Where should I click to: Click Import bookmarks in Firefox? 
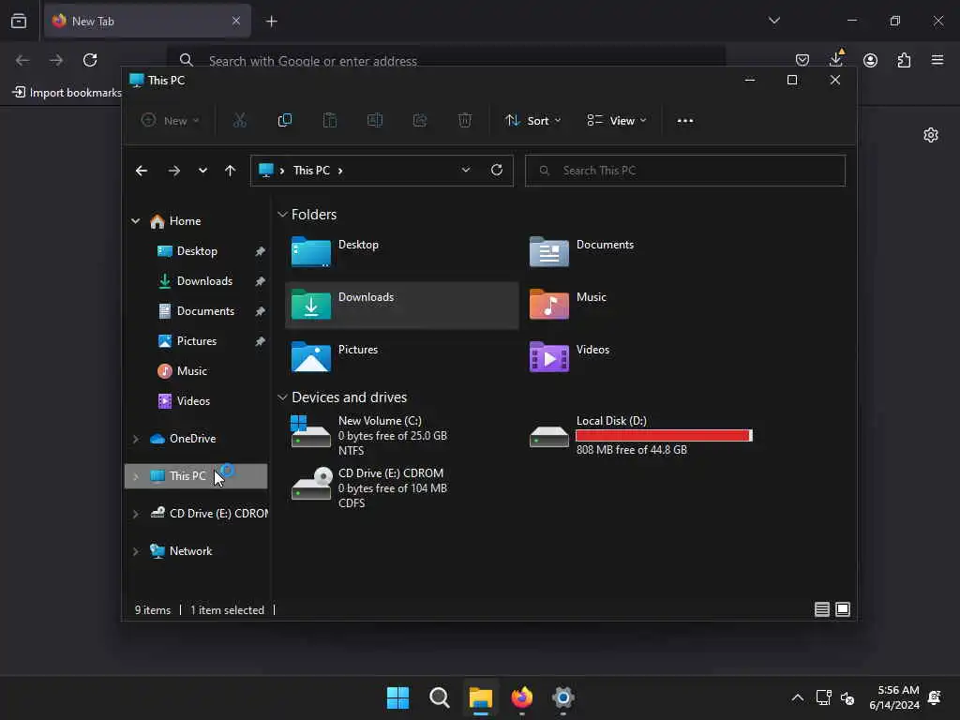pos(67,93)
